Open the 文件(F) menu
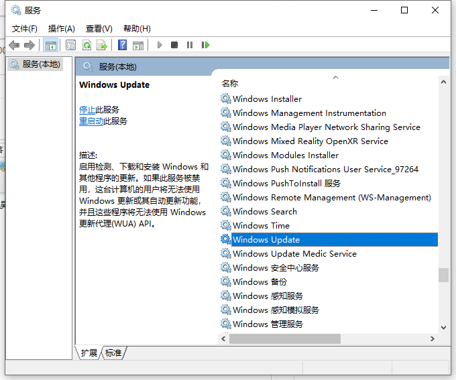The width and height of the screenshot is (456, 380). click(25, 28)
